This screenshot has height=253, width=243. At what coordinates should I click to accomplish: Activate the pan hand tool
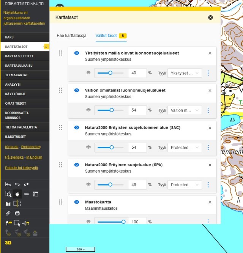17,194
